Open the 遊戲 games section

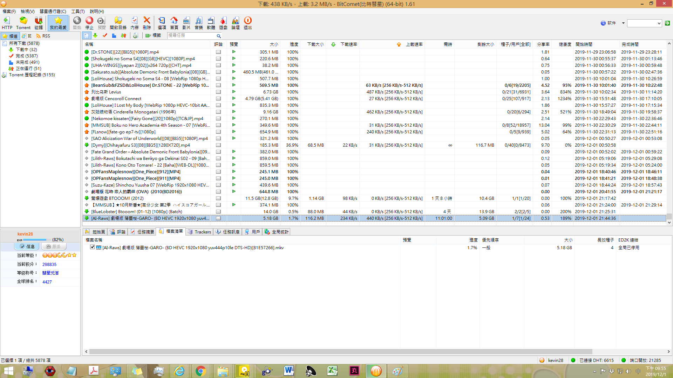point(223,23)
